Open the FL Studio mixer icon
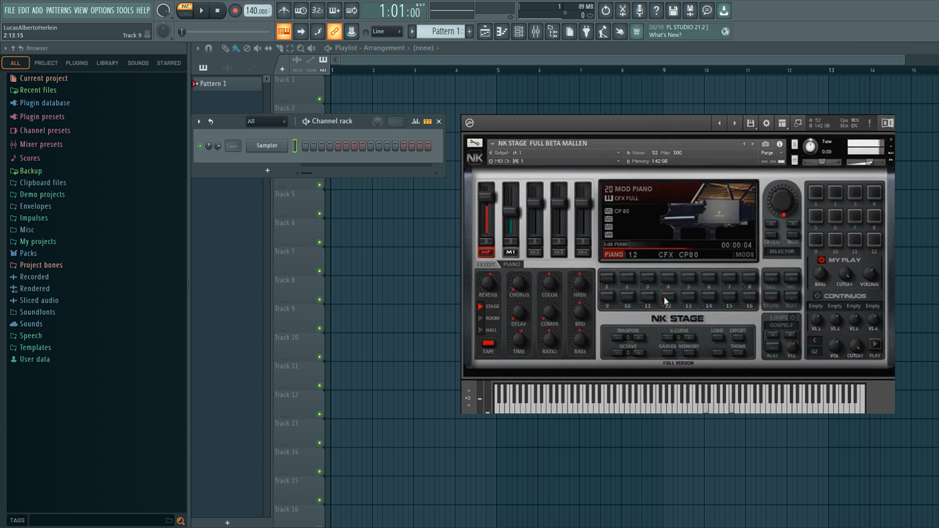Screen dimensions: 939x528 (535, 32)
